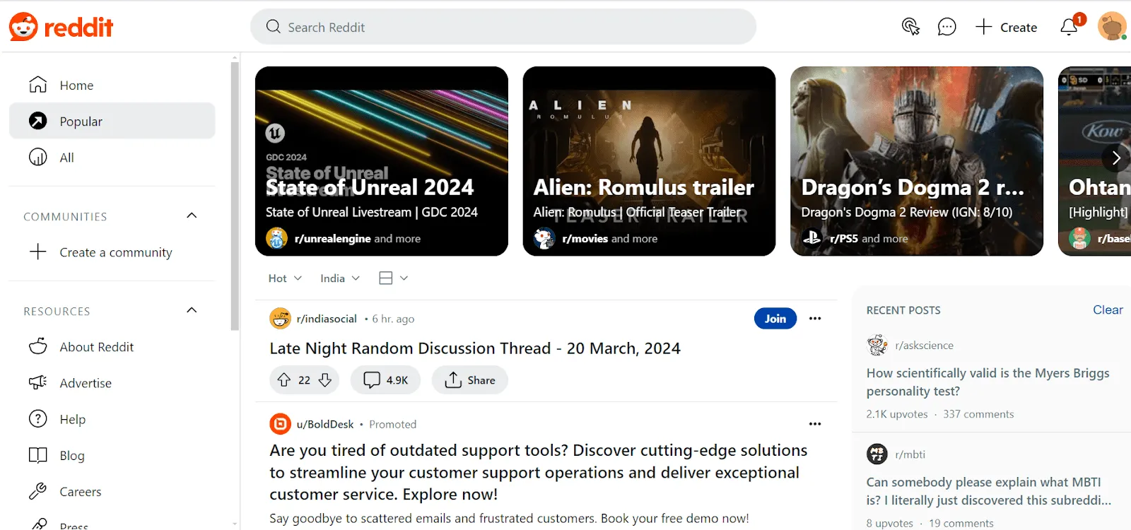Open the advertise cursor icon in header

(910, 27)
